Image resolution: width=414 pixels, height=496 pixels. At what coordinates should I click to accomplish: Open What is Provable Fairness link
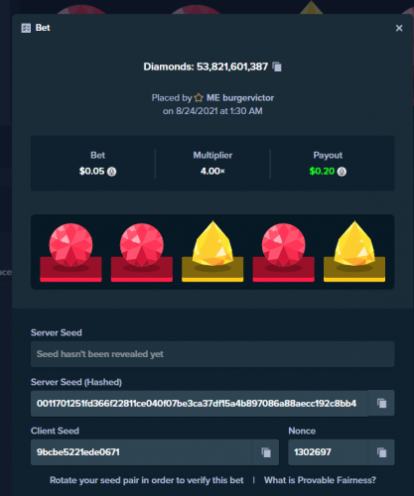tap(320, 480)
